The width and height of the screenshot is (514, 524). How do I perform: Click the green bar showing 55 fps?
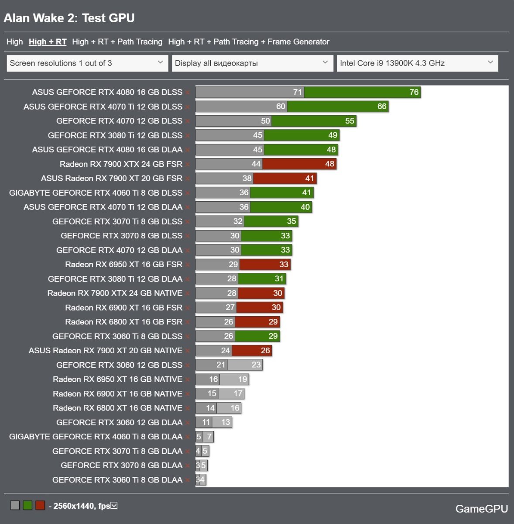[314, 121]
